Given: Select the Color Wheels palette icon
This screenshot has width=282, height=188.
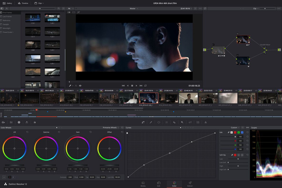Looking at the screenshot, I should [x=19, y=122].
